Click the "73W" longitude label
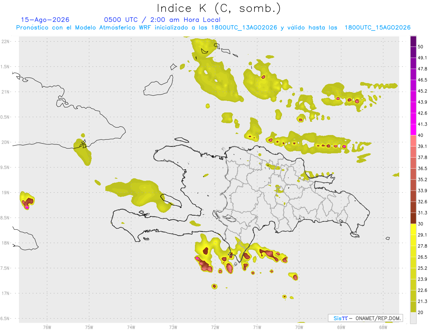Image resolution: width=430 pixels, height=332 pixels. click(x=173, y=327)
